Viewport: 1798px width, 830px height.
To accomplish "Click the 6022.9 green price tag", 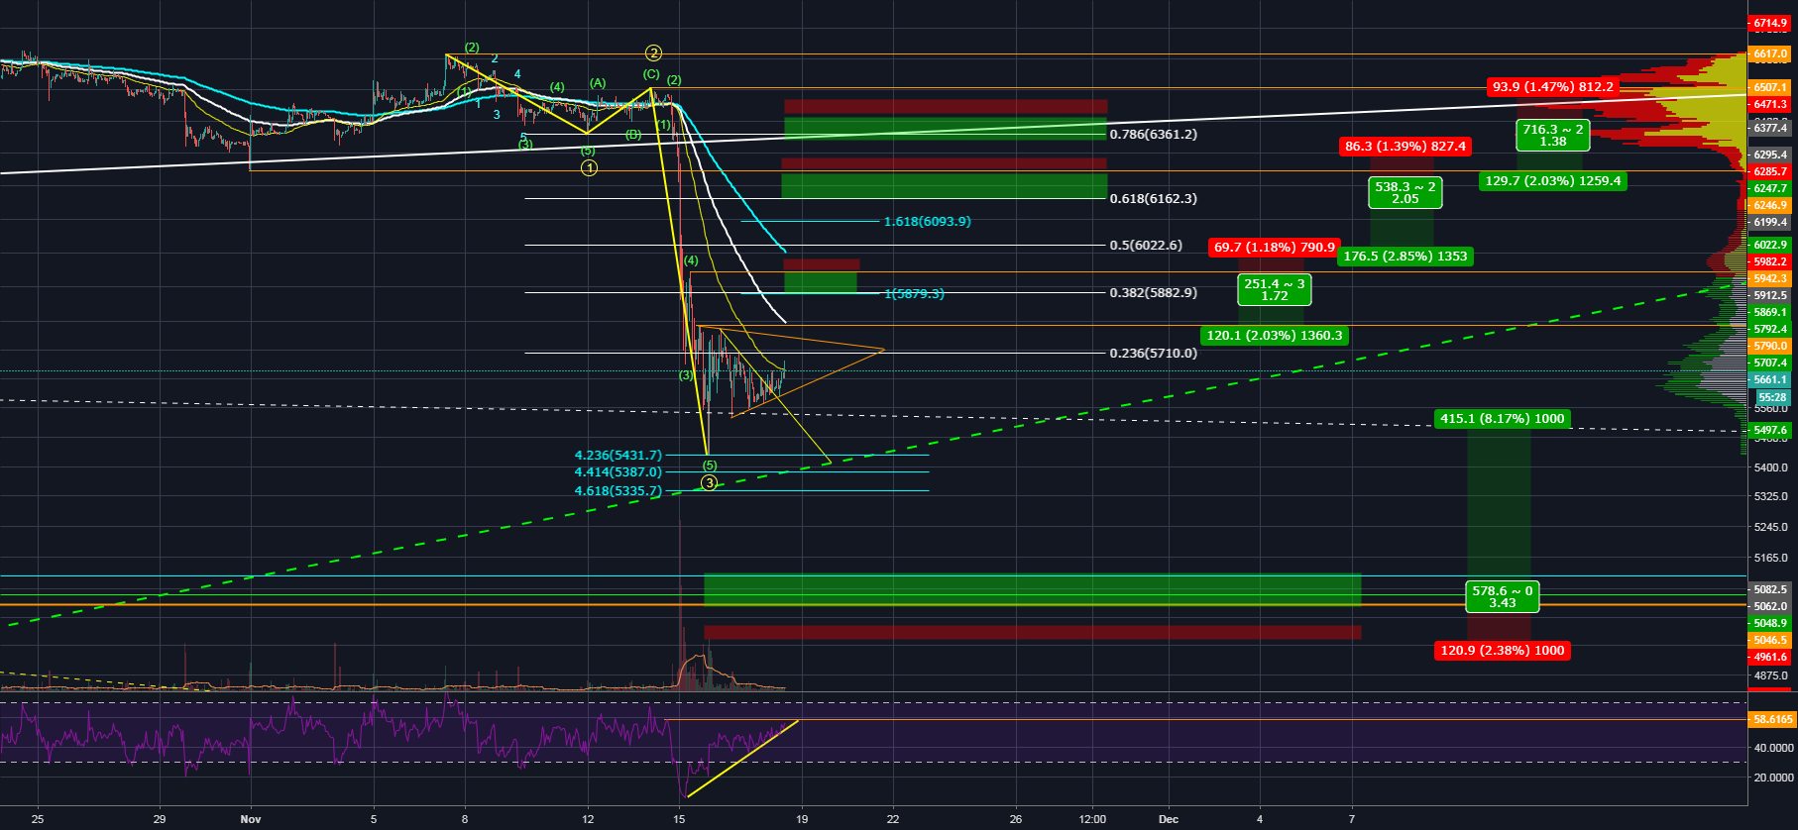I will tap(1770, 245).
